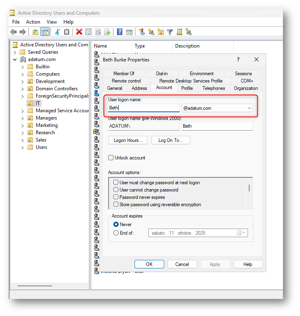Expand the Builtin container
Viewport: 300px width, 316px height.
(x=23, y=67)
